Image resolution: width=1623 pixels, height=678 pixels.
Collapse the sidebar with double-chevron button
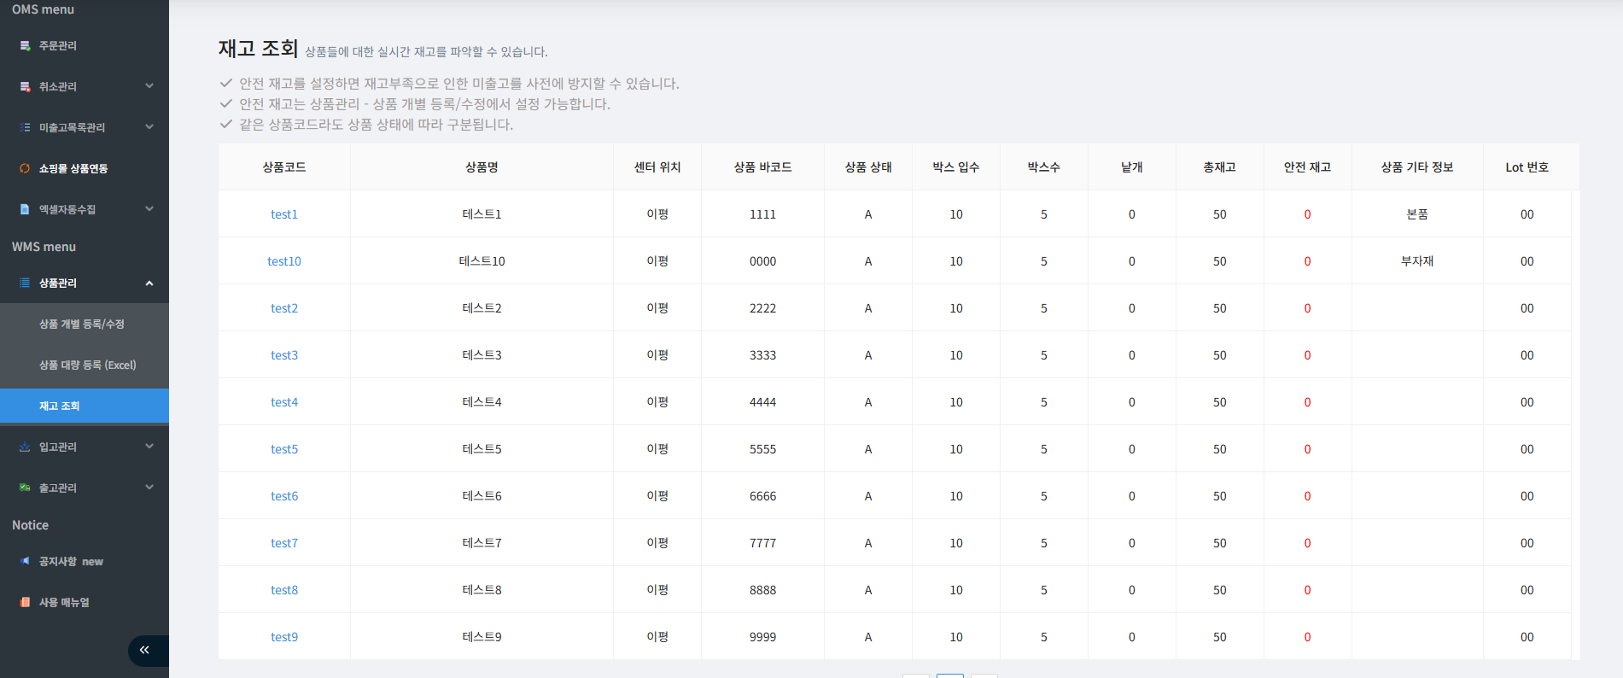[144, 650]
